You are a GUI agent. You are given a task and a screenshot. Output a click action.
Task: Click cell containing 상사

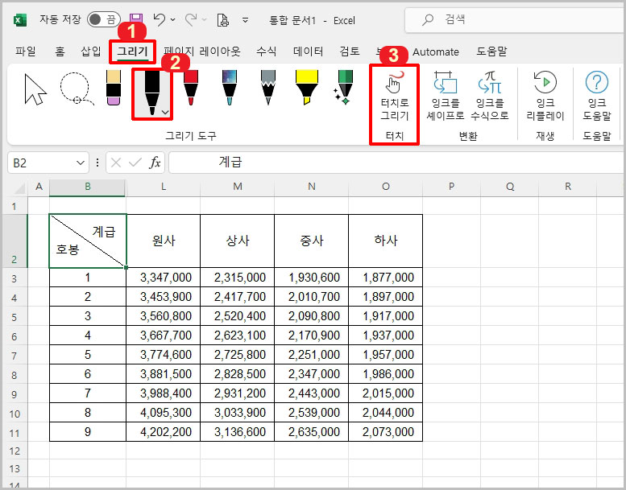pos(238,241)
